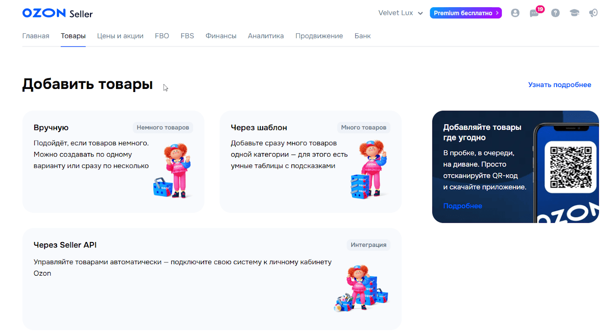Click the Узнать подробнее link
Screen dimensions: 615x334
click(x=559, y=85)
